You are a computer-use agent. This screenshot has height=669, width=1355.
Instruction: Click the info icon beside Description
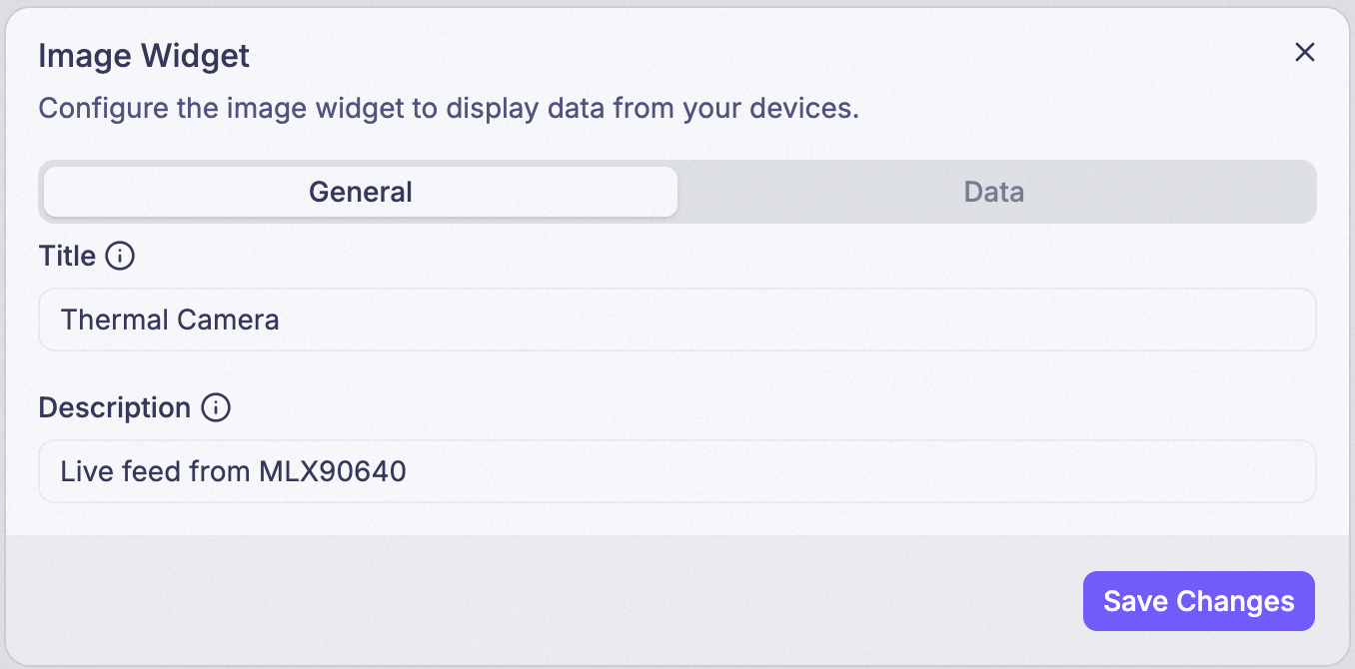[x=216, y=408]
